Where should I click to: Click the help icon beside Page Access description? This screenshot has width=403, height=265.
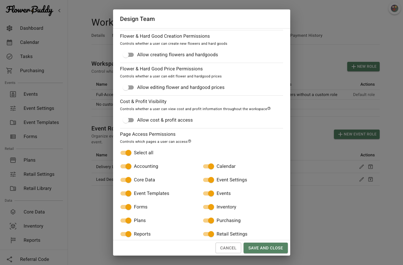(190, 141)
